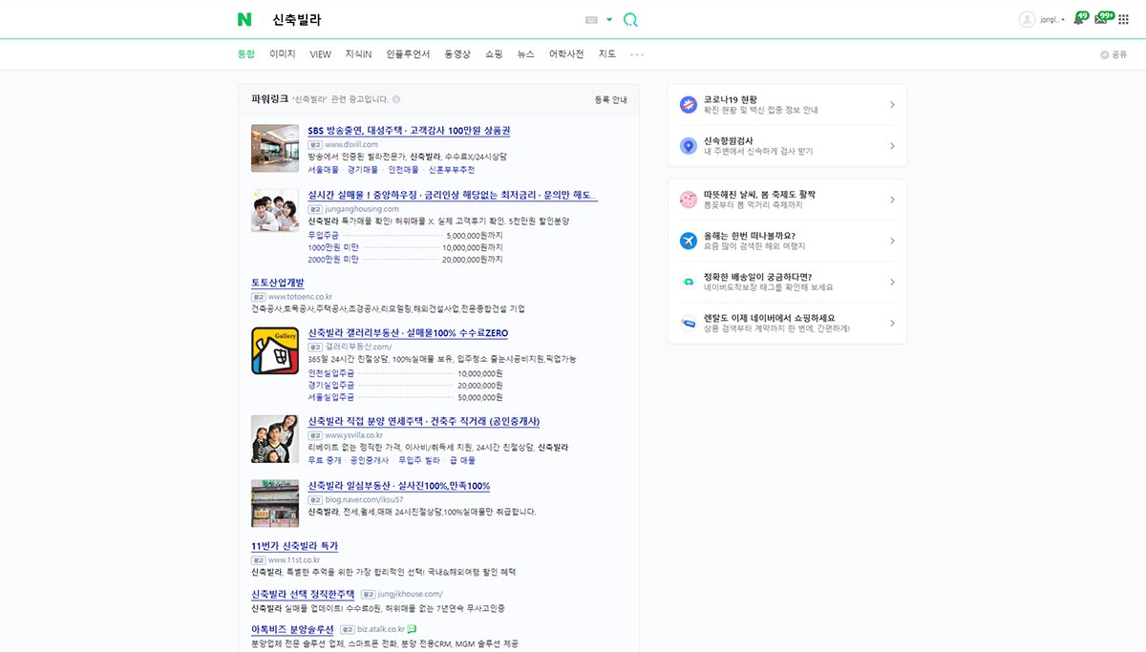
Task: Open the 경기실입주금 price link
Action: [330, 385]
